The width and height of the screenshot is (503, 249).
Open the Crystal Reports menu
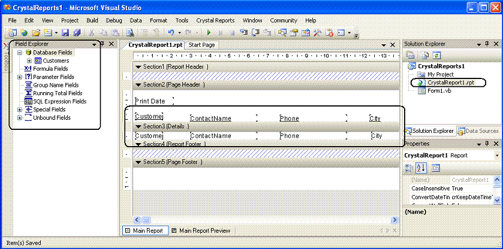coord(215,20)
